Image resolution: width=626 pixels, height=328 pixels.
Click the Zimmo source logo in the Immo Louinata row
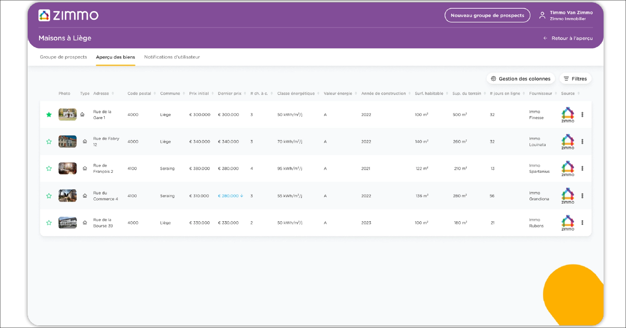pyautogui.click(x=568, y=142)
